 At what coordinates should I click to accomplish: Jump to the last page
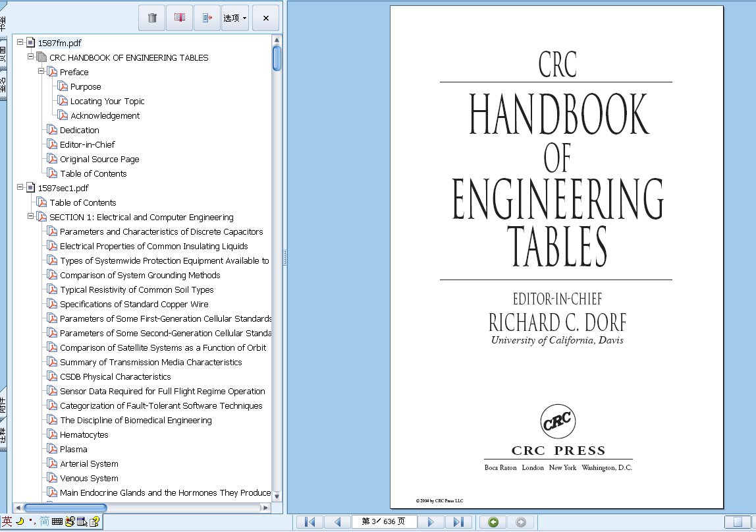458,522
